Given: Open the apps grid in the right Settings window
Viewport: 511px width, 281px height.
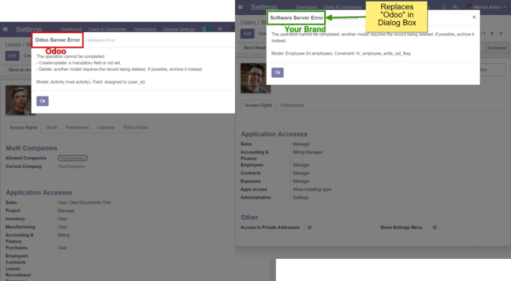Looking at the screenshot, I should 241,7.
